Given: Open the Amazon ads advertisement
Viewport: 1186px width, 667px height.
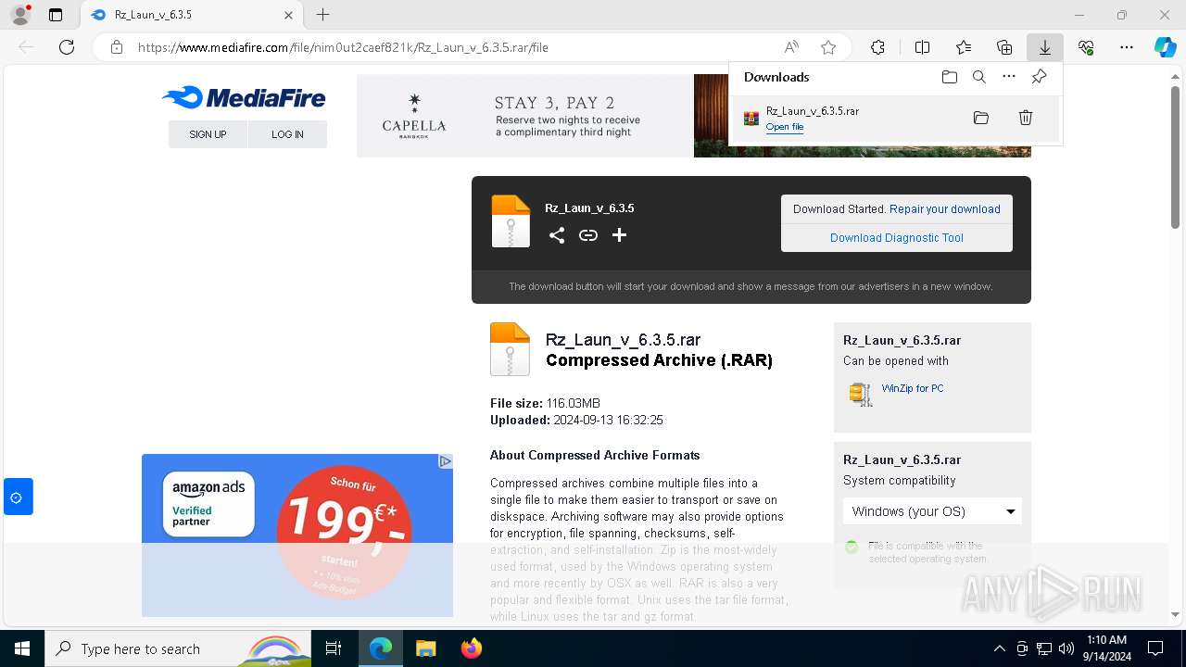Looking at the screenshot, I should [297, 535].
